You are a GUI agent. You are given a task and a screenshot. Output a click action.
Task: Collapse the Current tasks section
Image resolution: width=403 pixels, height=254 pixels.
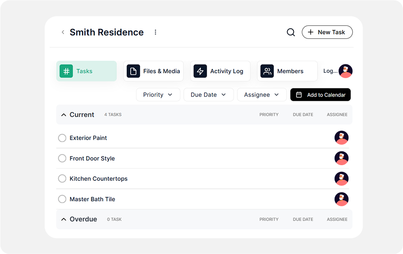64,115
